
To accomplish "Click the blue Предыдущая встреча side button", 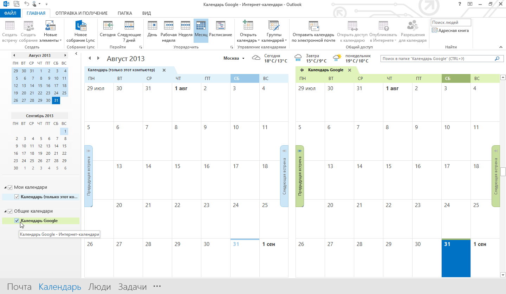I will (x=89, y=176).
